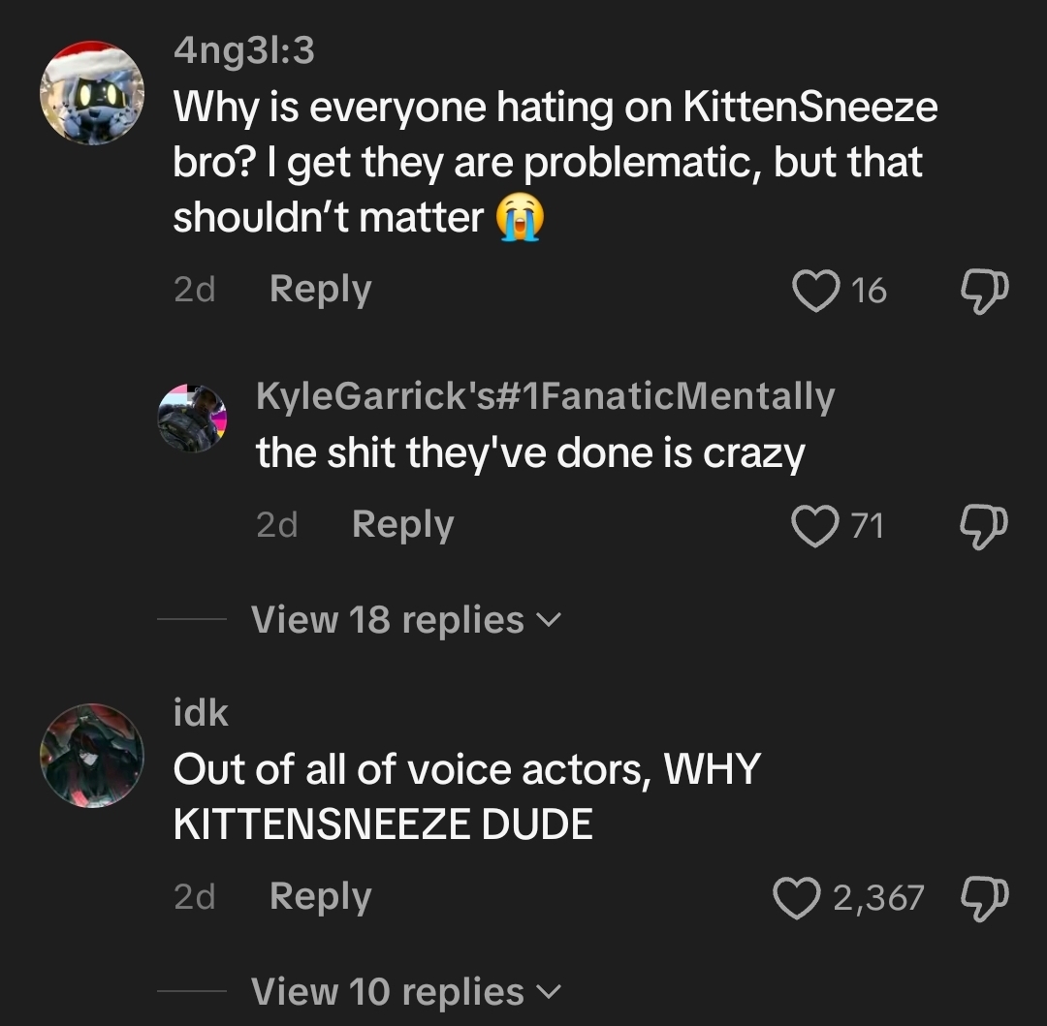Open 4ng3l:3's profile picture
The image size is (1047, 1026).
point(92,93)
